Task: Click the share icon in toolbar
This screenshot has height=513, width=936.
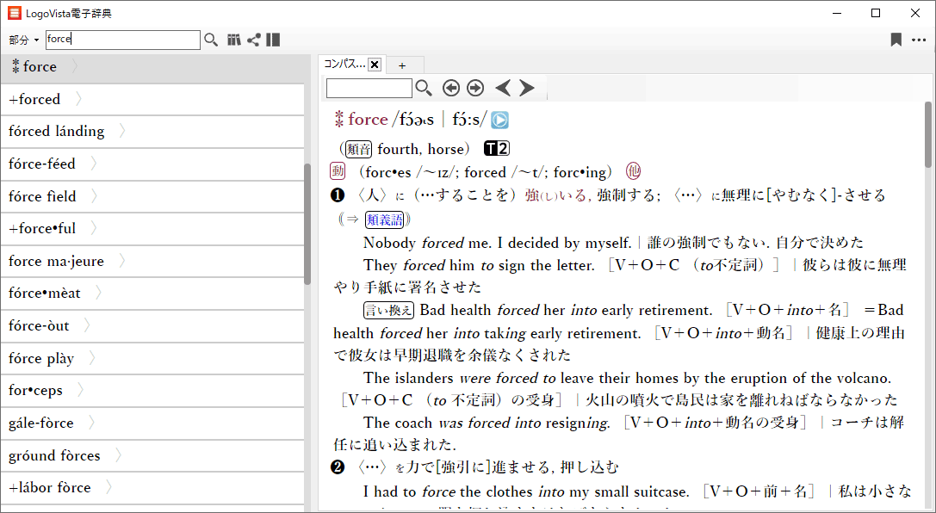Action: [x=254, y=40]
